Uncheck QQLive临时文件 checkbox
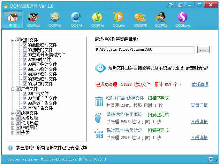 [x=25, y=69]
